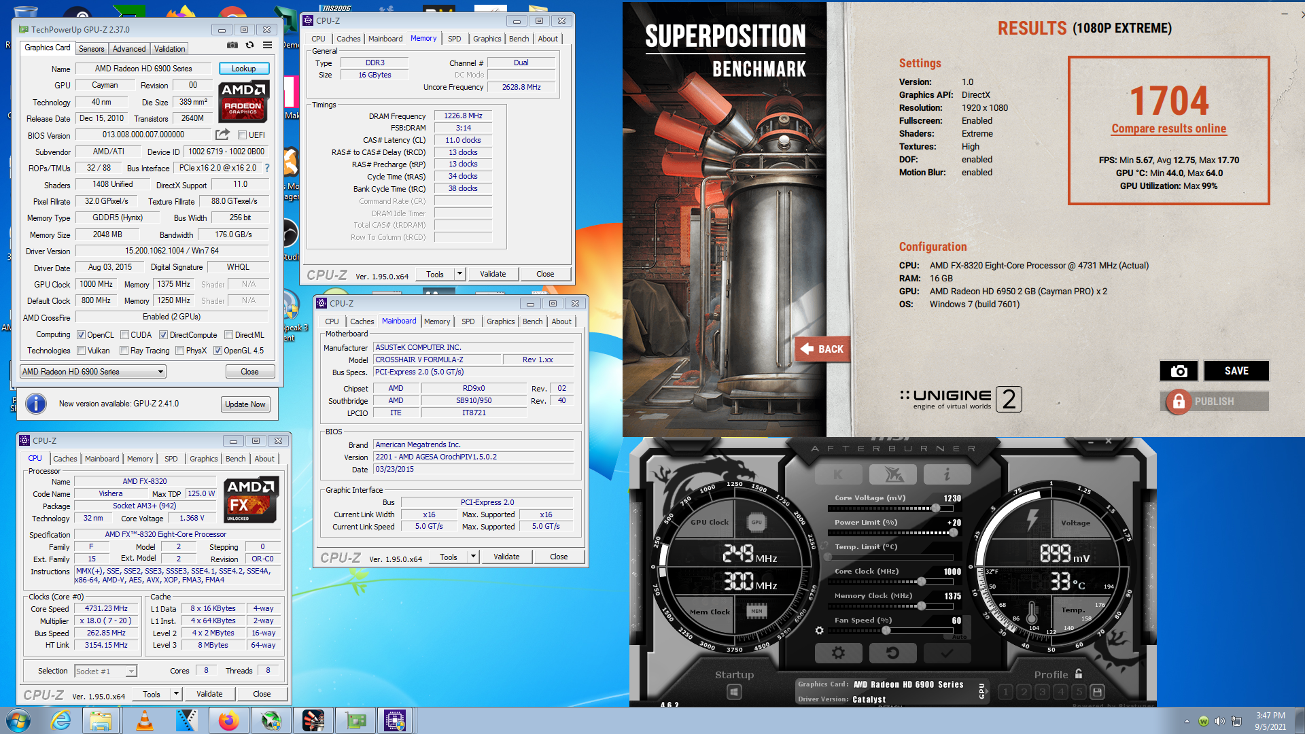The height and width of the screenshot is (734, 1305).
Task: Open Afterburner information i button
Action: 947,474
